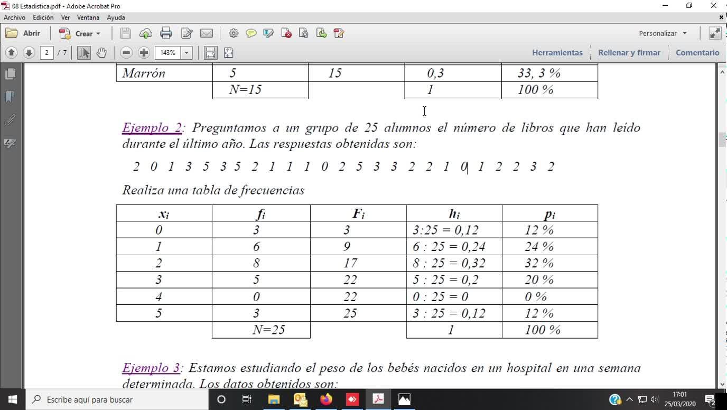Show page thumbnails panel in sidebar
This screenshot has width=727, height=410.
click(10, 74)
